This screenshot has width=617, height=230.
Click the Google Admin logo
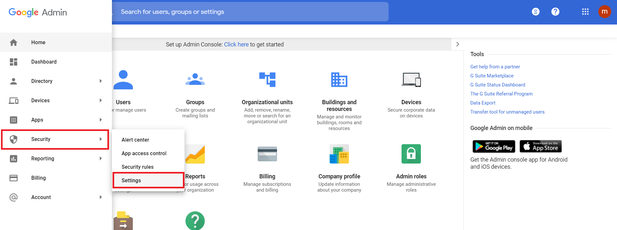point(38,12)
